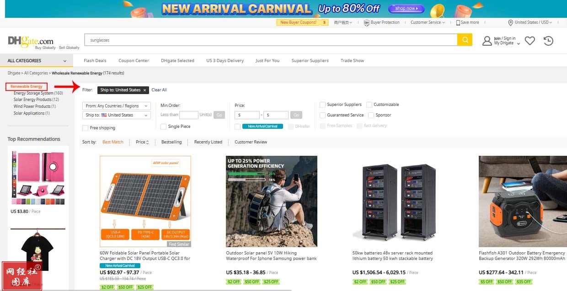
Task: Remove the Ship to United States filter
Action: 144,90
